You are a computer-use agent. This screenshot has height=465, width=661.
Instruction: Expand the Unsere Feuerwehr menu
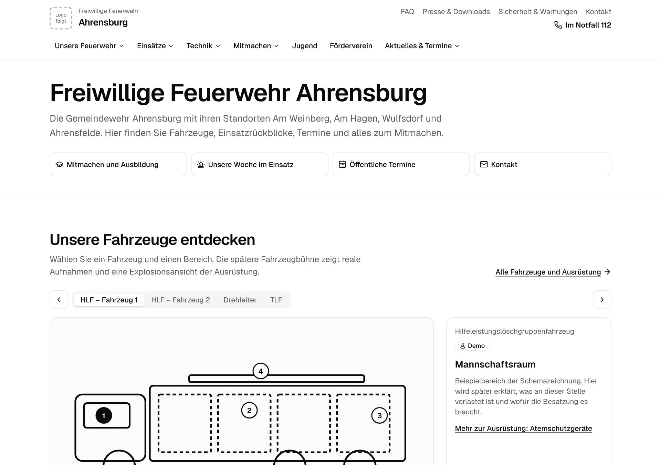point(89,46)
